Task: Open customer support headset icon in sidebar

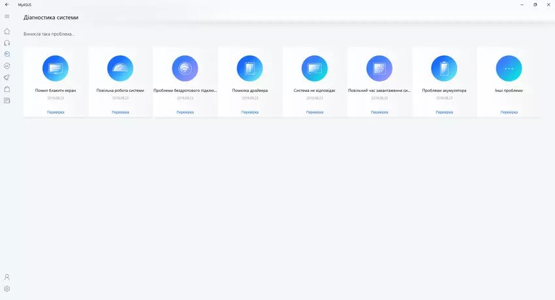Action: (7, 42)
